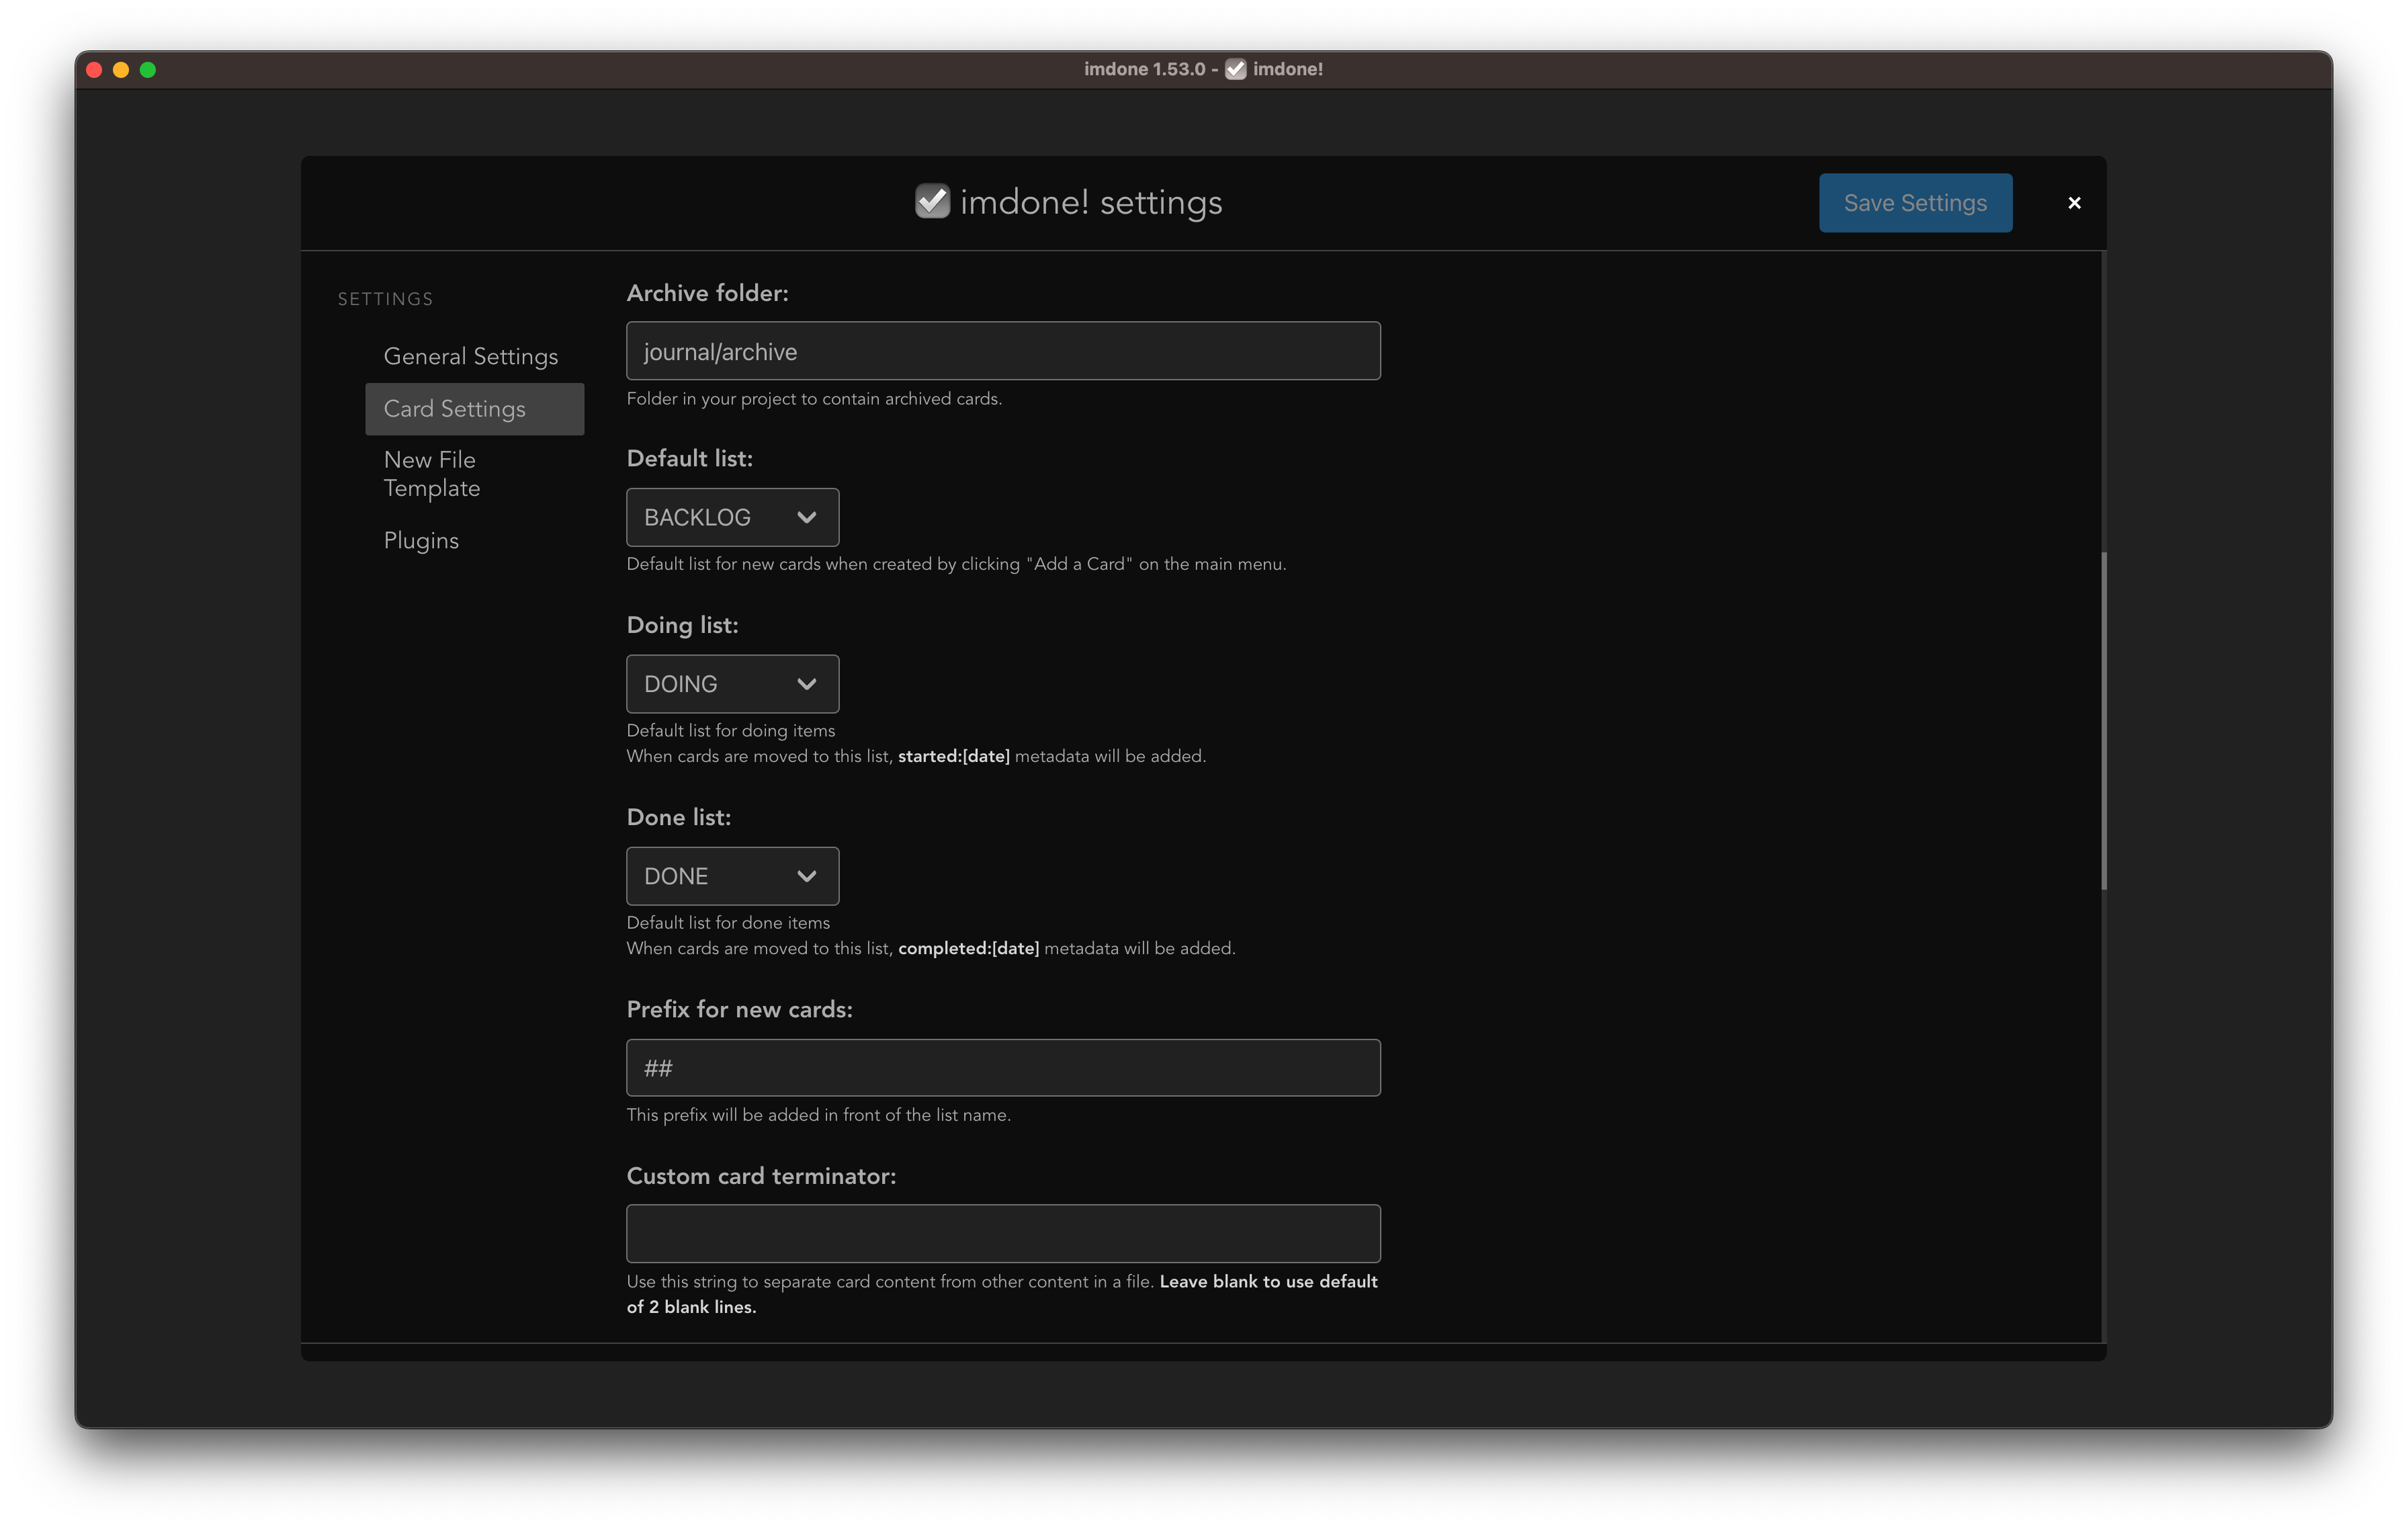Click the settings panel vertical scrollbar
Viewport: 2408px width, 1528px height.
2104,720
